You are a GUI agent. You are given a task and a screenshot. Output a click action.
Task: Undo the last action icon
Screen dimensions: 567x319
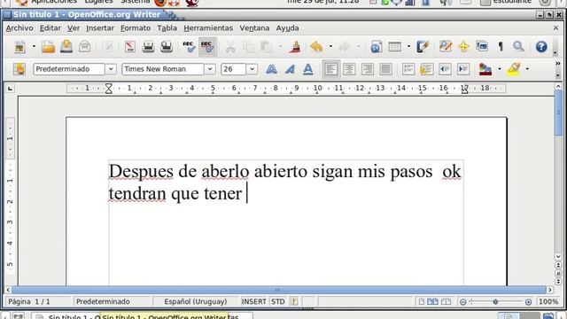point(316,47)
